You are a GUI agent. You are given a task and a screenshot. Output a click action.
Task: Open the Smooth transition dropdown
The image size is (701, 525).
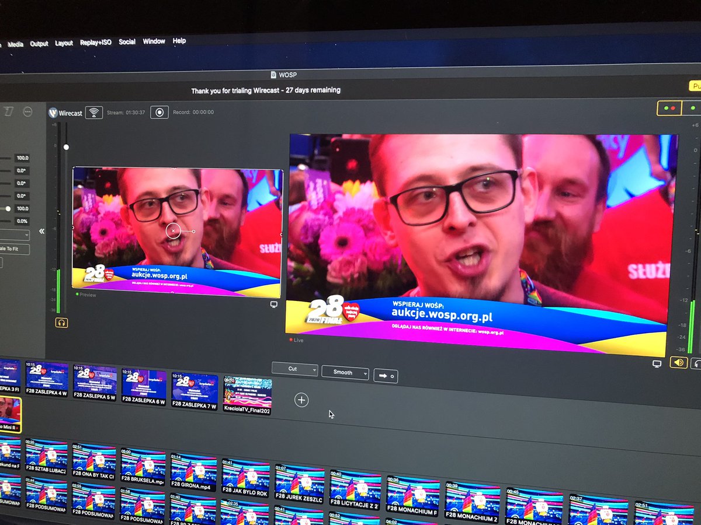click(x=345, y=373)
